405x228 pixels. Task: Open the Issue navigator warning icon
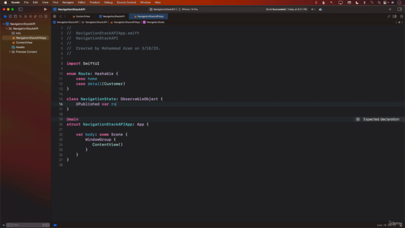pos(25,16)
